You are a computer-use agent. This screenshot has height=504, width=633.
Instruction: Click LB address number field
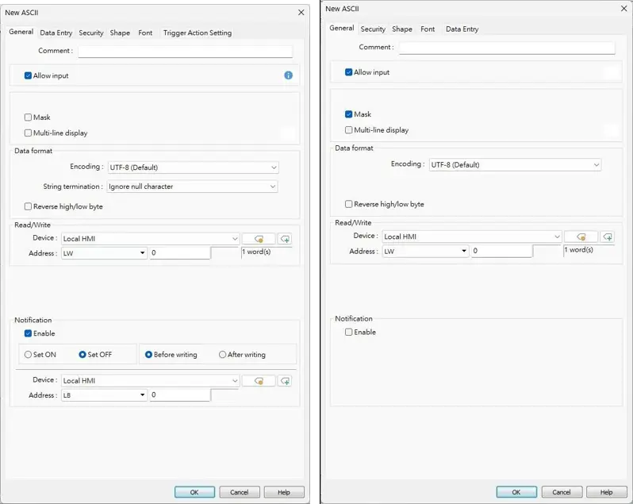coord(180,395)
